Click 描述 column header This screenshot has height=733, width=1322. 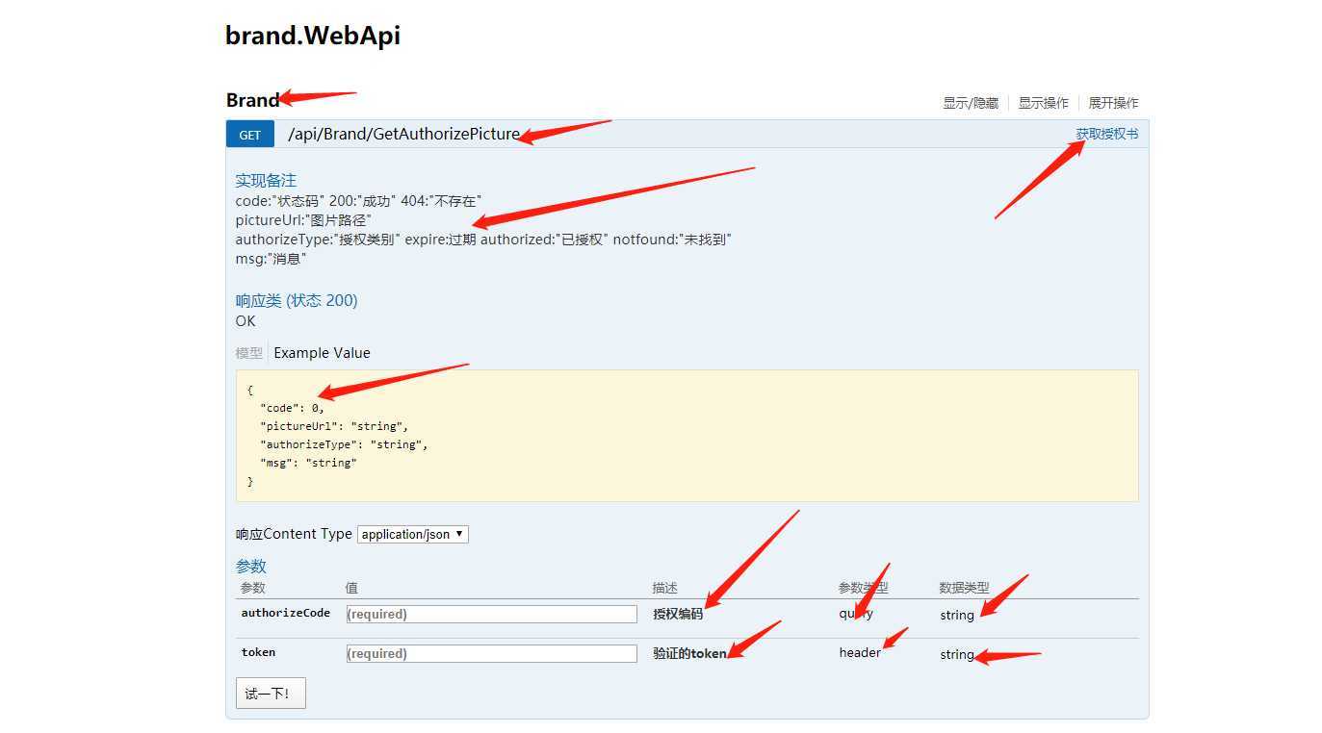[x=665, y=588]
